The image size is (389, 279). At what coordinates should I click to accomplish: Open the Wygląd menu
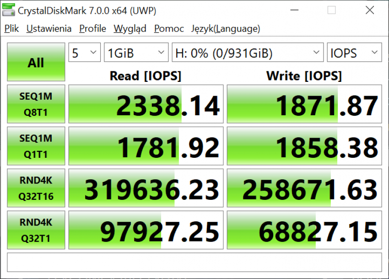(x=130, y=28)
